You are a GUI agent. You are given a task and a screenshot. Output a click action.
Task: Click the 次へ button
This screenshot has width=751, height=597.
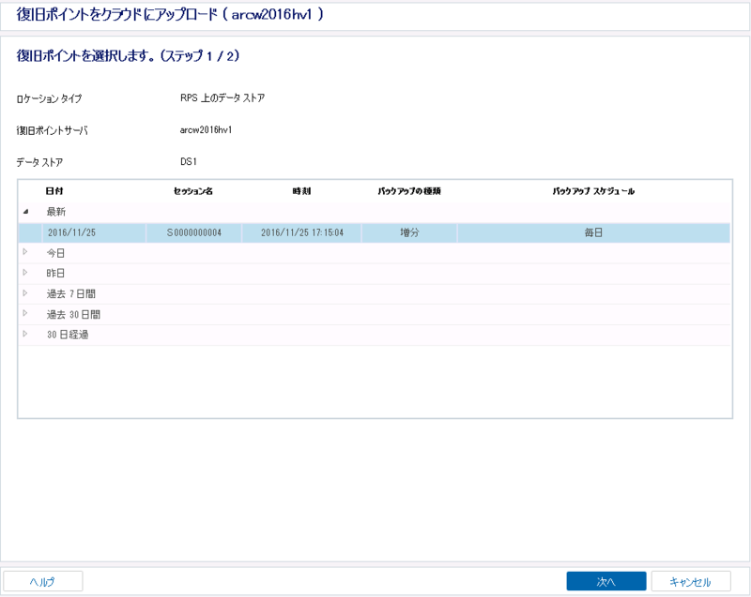pyautogui.click(x=605, y=581)
